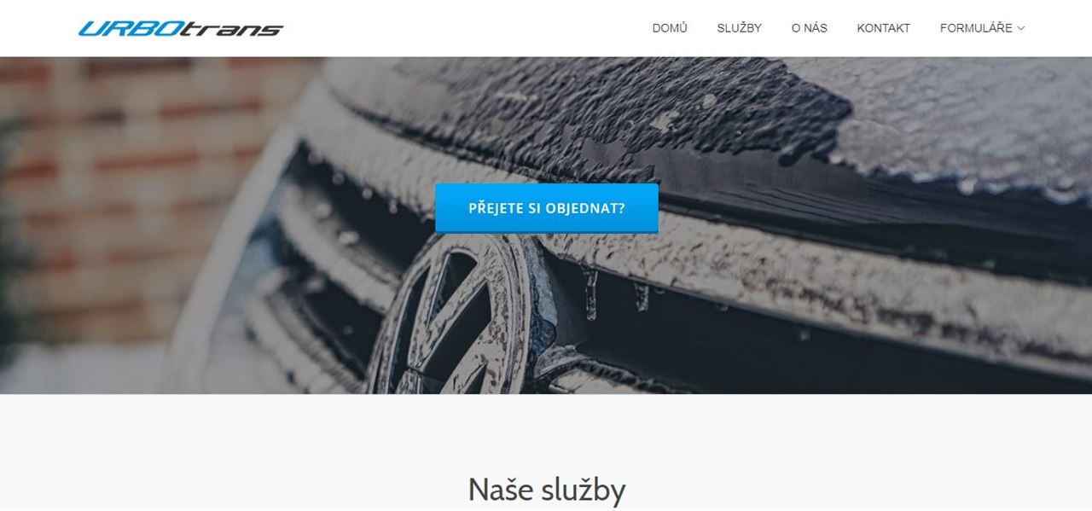Image resolution: width=1092 pixels, height=511 pixels.
Task: Expand the FORMULÁŘE dropdown chevron
Action: click(1021, 28)
